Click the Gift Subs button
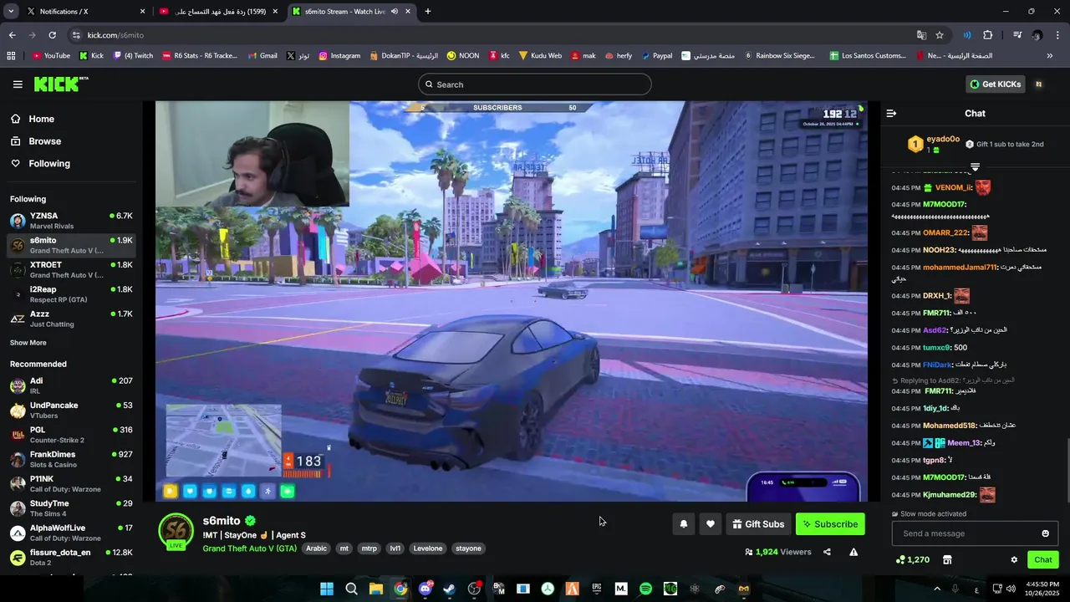 pos(758,524)
